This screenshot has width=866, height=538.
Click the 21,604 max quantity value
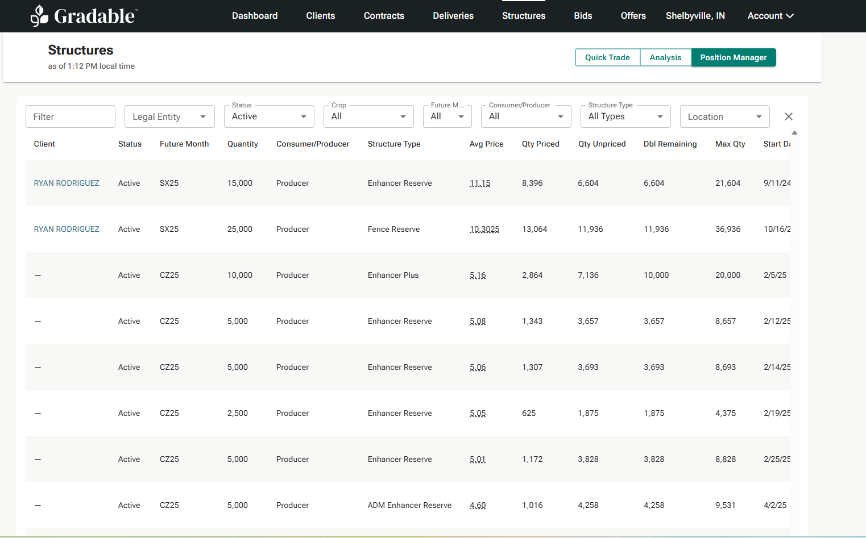(x=728, y=183)
